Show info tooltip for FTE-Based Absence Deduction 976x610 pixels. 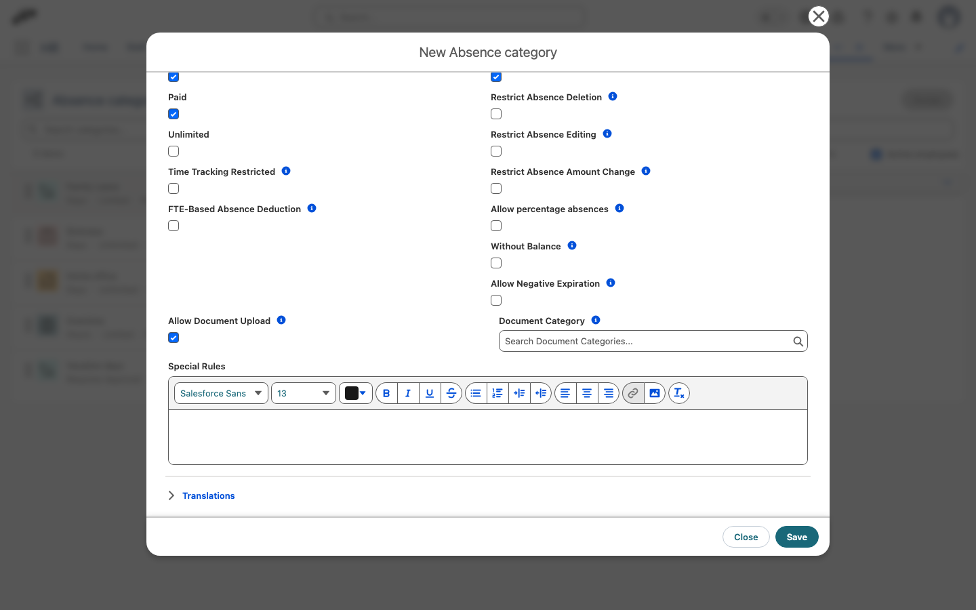pyautogui.click(x=312, y=208)
